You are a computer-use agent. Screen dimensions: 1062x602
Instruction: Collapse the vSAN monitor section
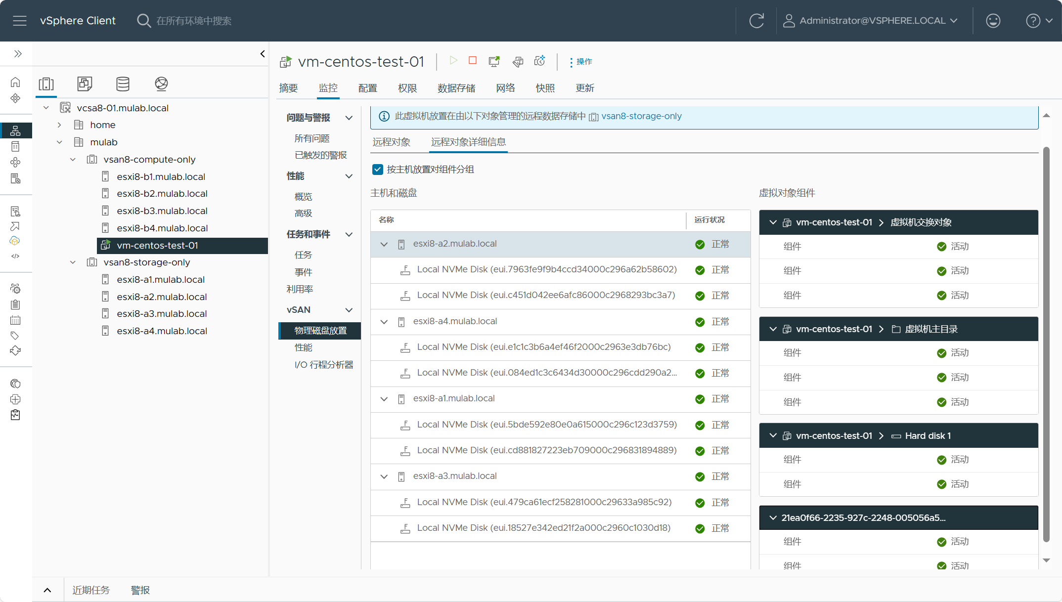[x=349, y=310]
